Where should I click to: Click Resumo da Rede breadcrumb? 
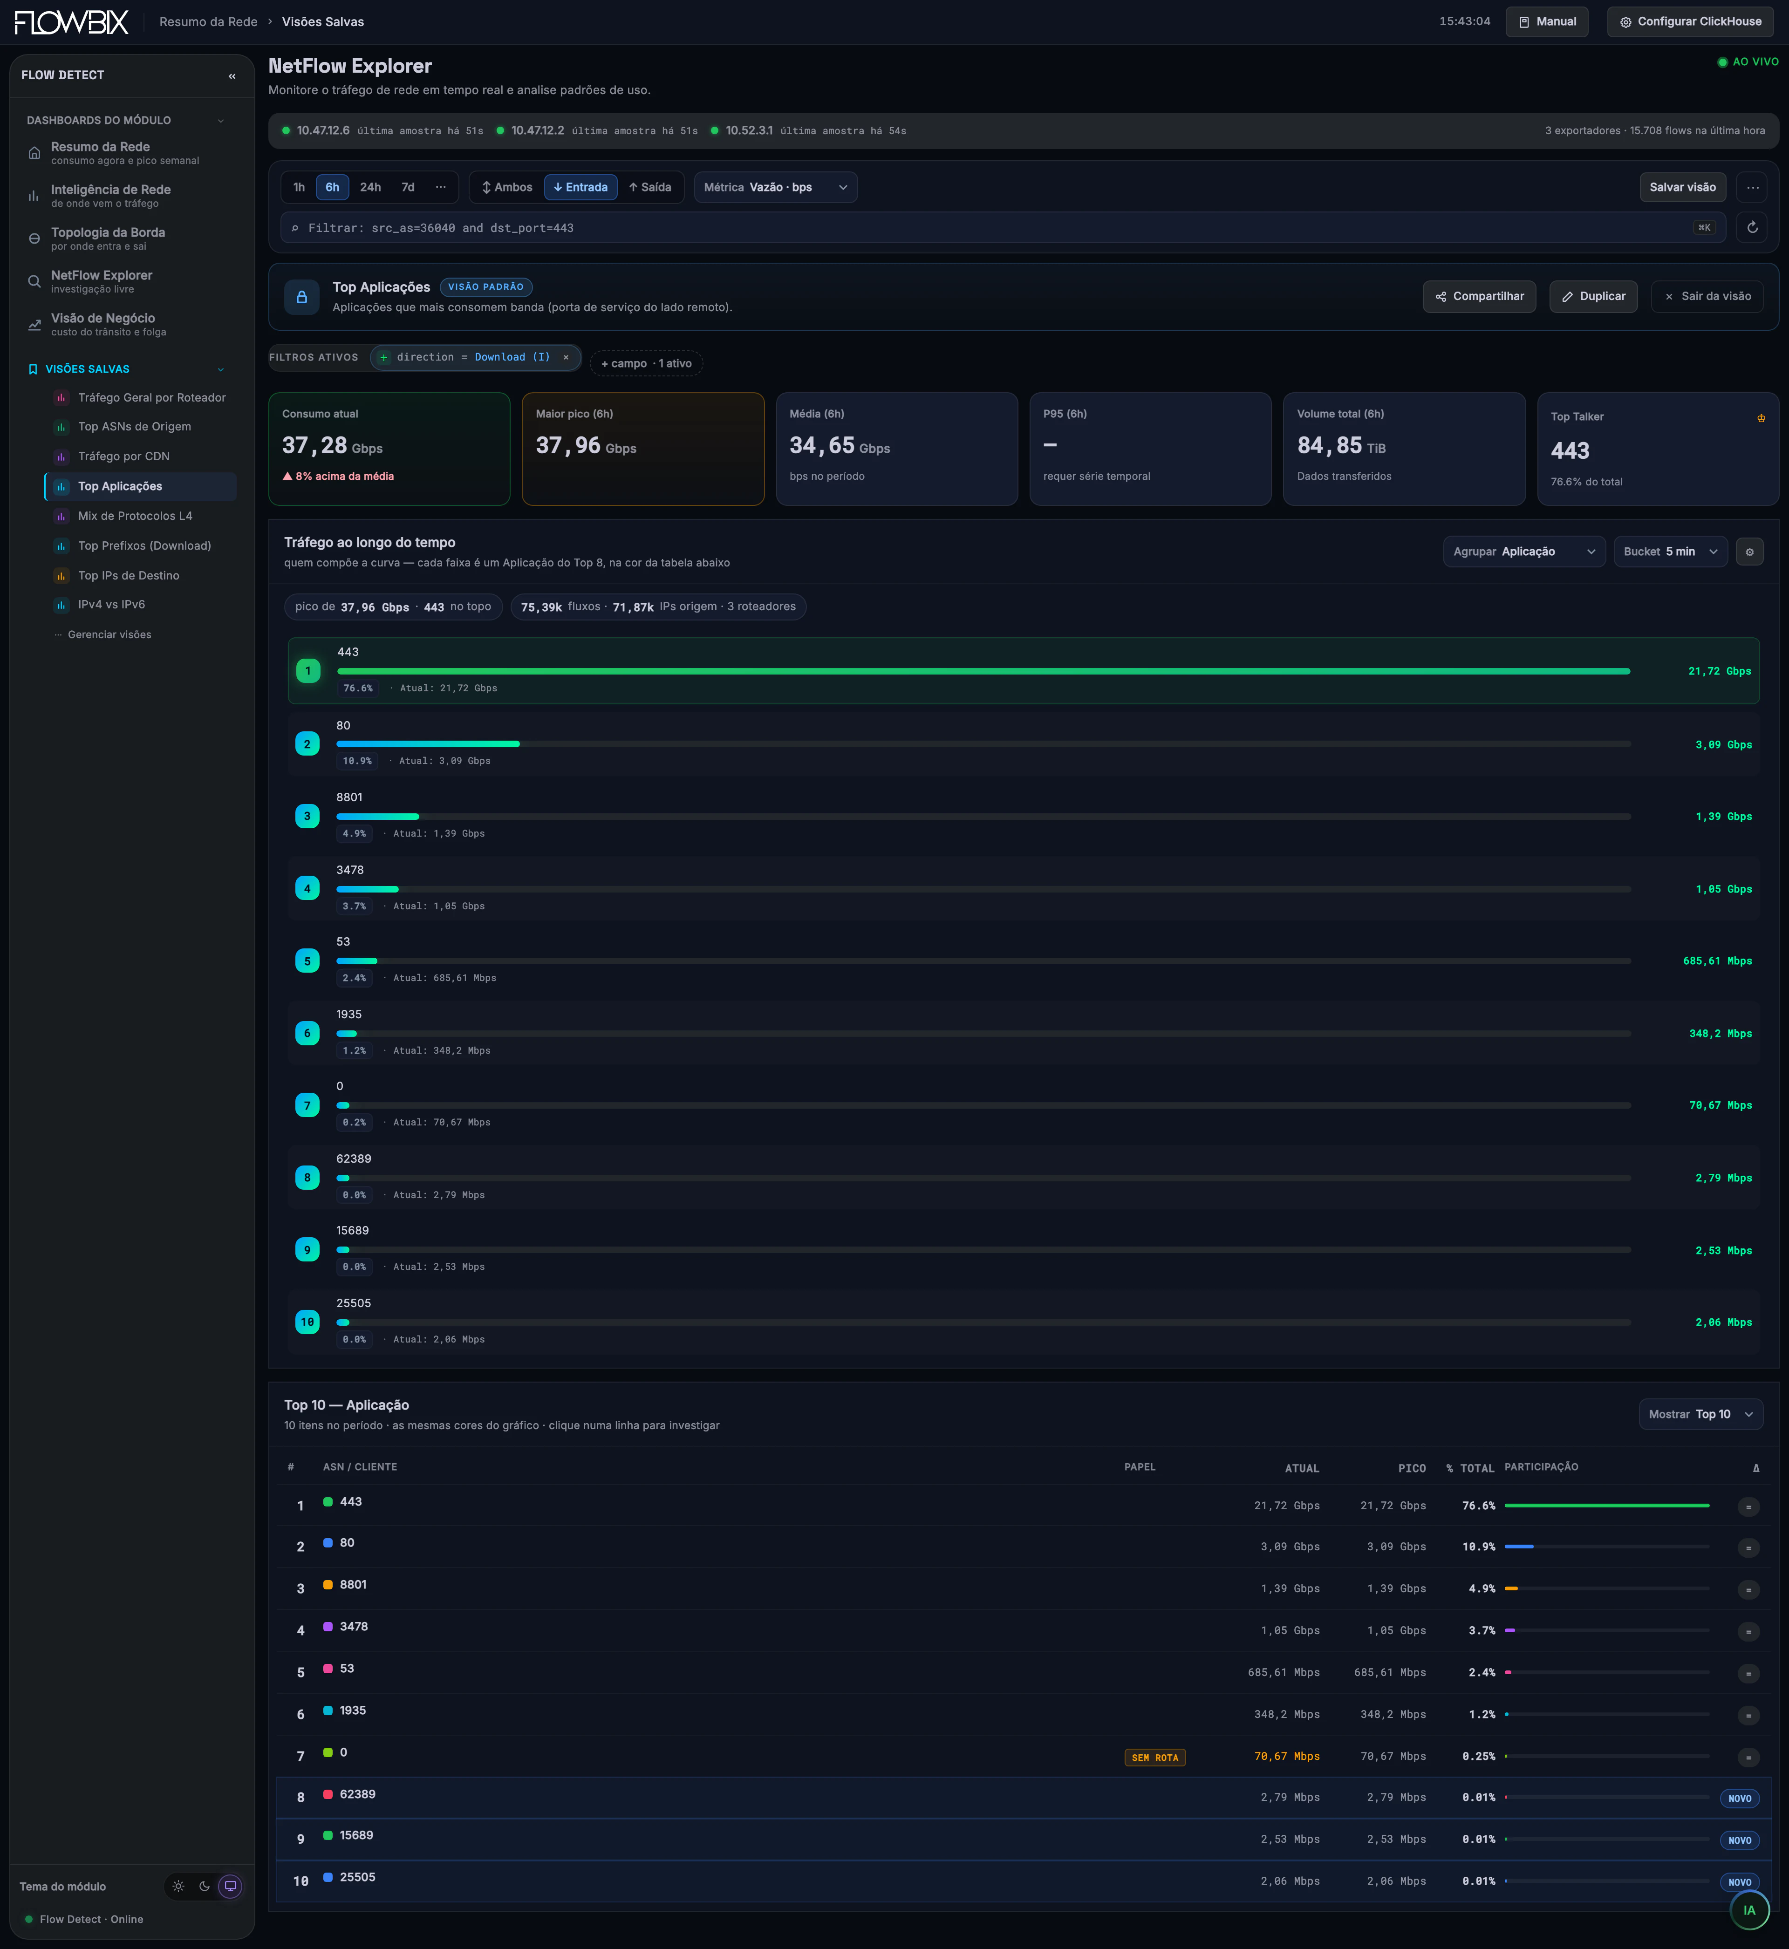pos(208,21)
